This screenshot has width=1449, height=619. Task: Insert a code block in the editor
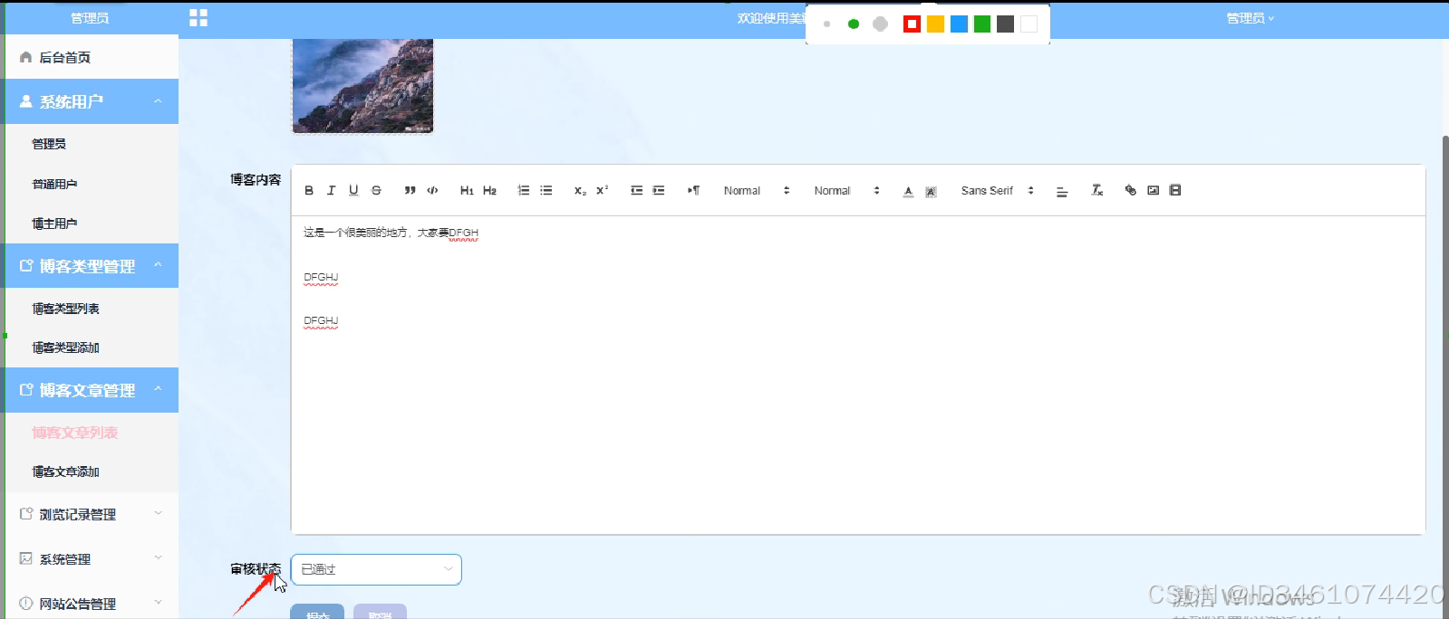point(432,191)
